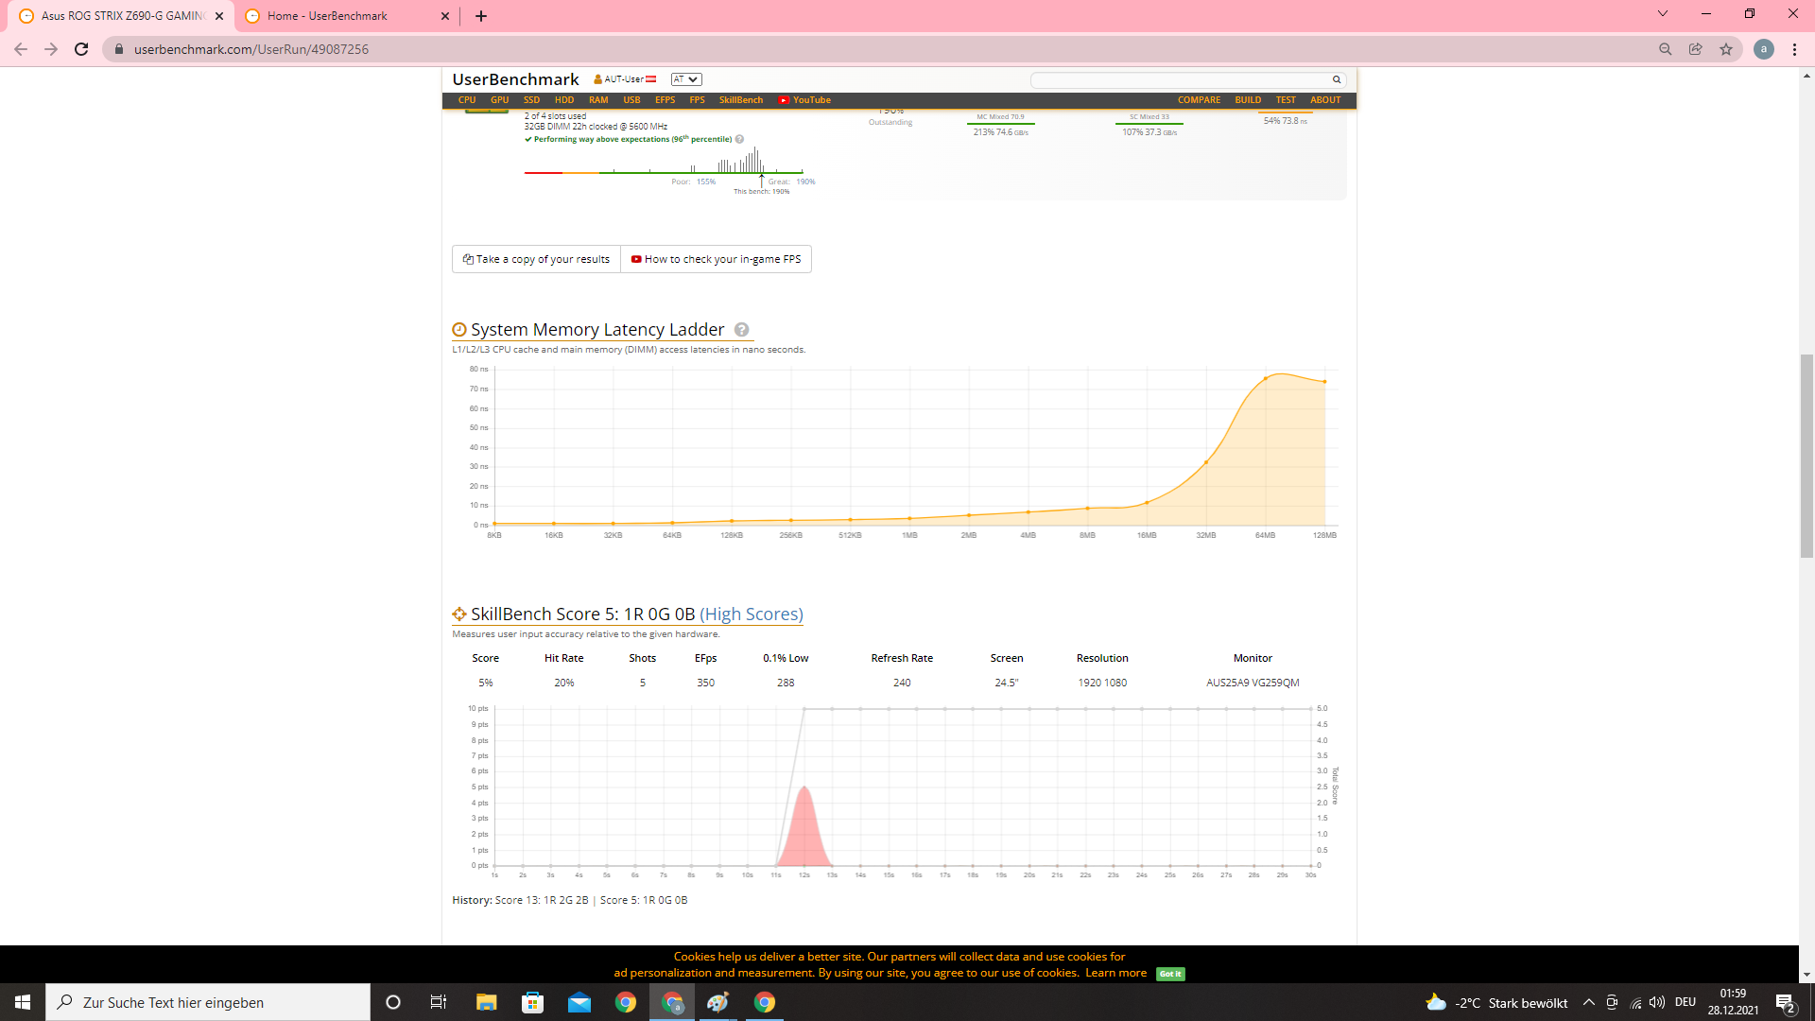Click the YouTube icon in the navigation bar

coord(784,100)
